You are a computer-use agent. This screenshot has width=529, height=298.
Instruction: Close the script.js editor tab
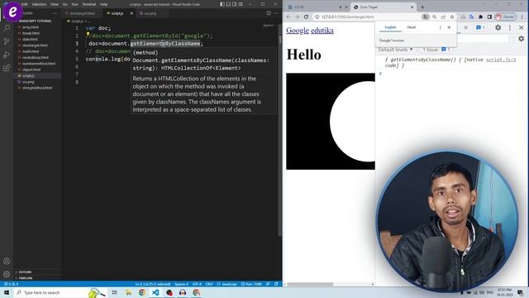point(131,13)
